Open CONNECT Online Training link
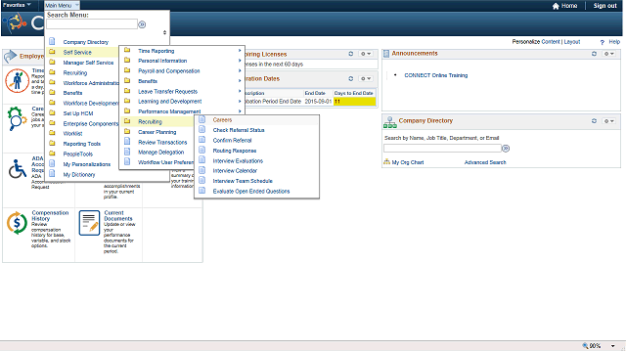Image resolution: width=626 pixels, height=352 pixels. 435,75
